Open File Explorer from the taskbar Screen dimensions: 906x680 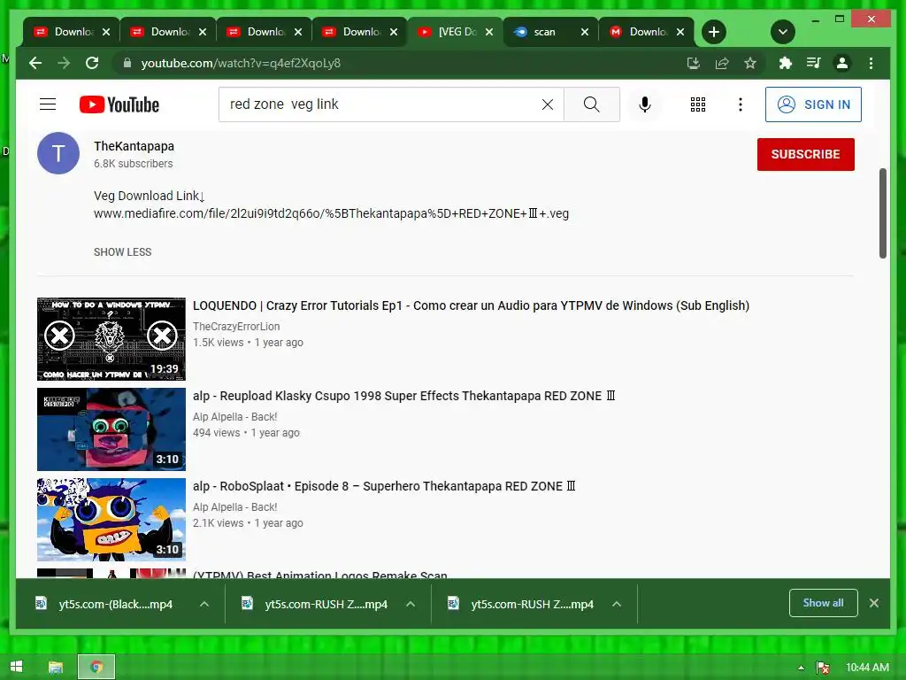pos(56,668)
